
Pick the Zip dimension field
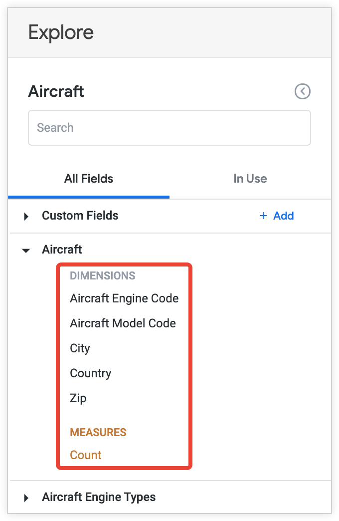tap(78, 398)
